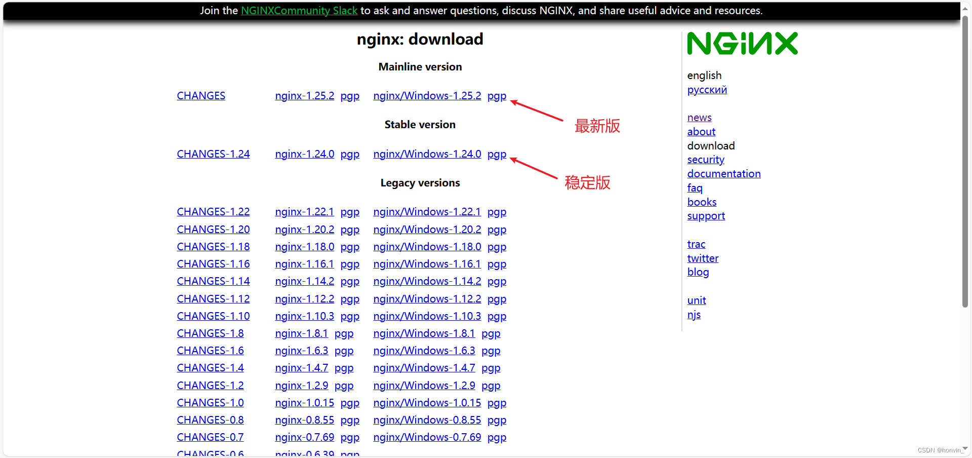The width and height of the screenshot is (972, 458).
Task: Open the blog link
Action: click(698, 273)
